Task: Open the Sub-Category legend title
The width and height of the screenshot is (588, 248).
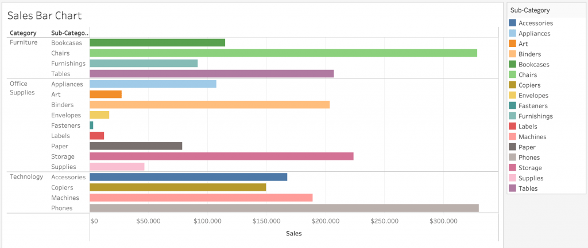Action: click(529, 10)
